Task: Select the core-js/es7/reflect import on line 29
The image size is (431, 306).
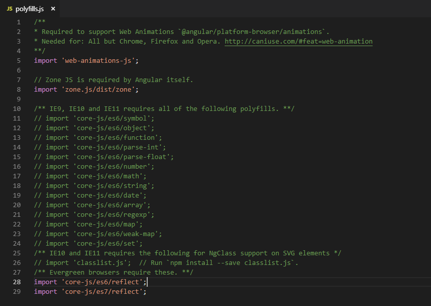Action: (89, 291)
